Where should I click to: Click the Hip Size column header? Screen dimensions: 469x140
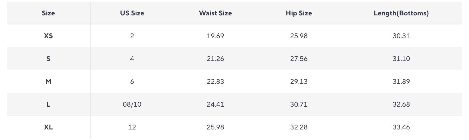coord(299,13)
